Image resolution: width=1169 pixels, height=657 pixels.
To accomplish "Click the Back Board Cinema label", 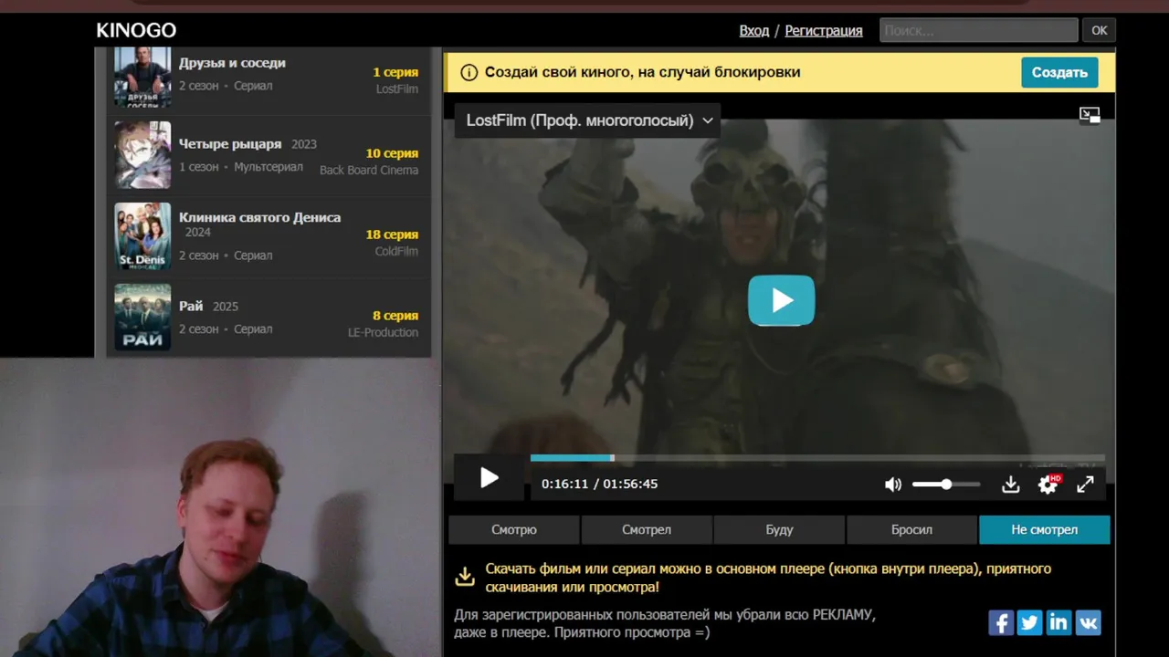I will 369,170.
